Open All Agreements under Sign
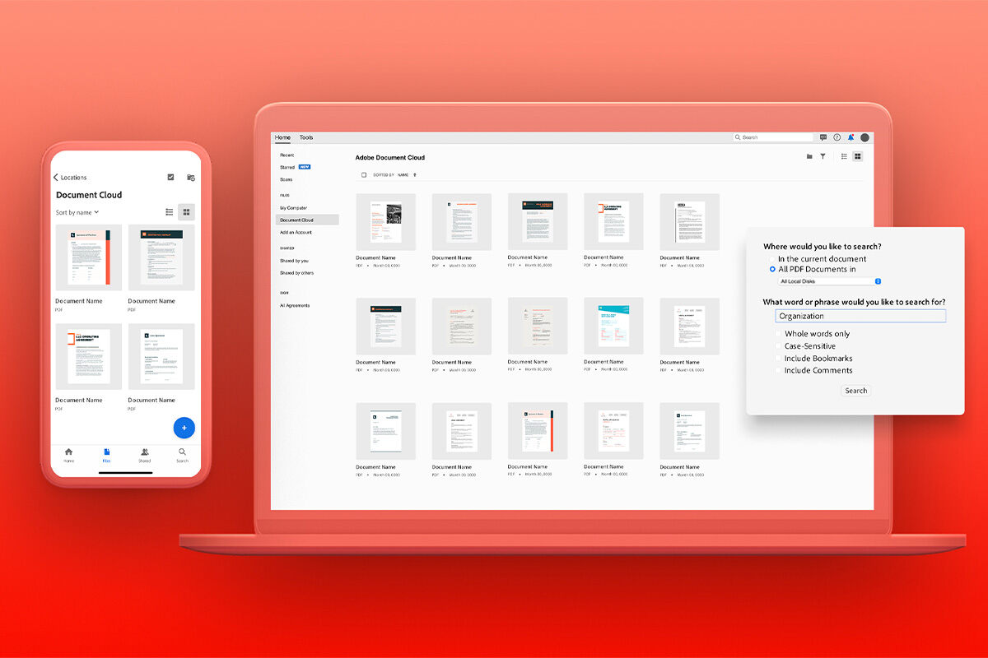988x658 pixels. [295, 305]
